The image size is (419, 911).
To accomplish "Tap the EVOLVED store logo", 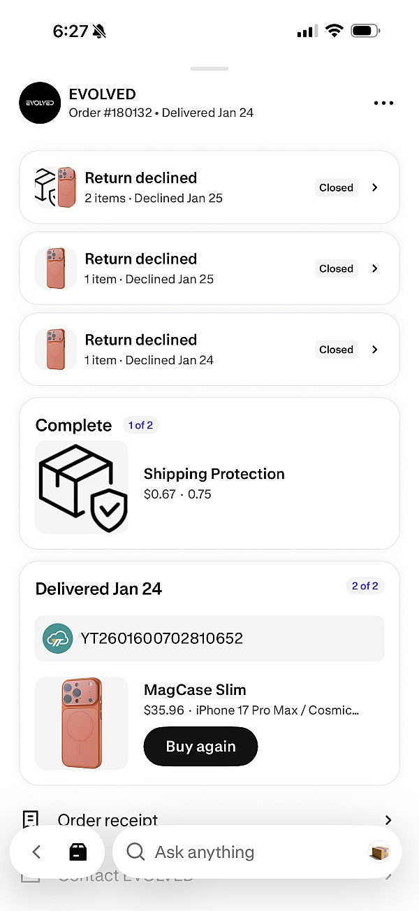I will click(x=40, y=103).
